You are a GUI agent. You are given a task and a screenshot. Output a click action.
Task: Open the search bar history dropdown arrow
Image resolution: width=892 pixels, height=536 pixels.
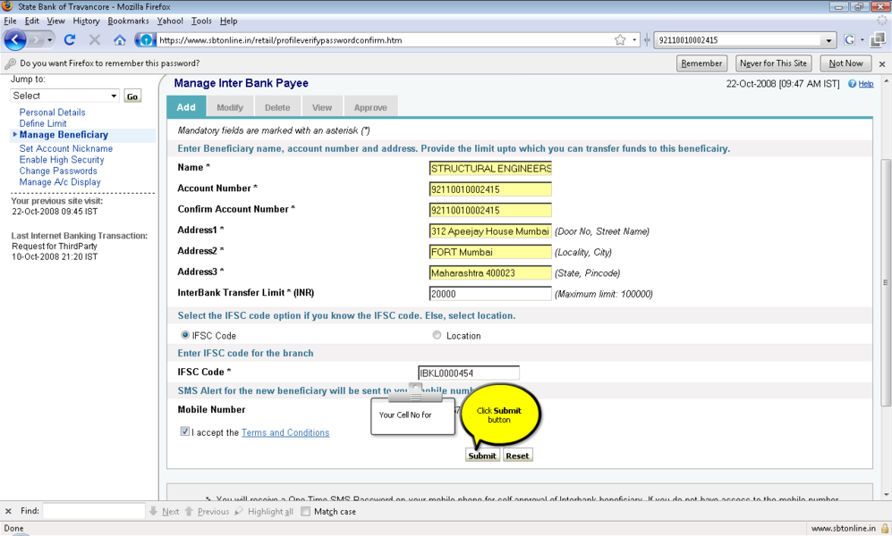click(x=828, y=40)
